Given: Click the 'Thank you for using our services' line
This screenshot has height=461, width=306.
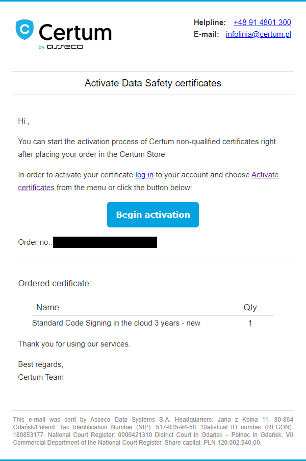Looking at the screenshot, I should 74,344.
